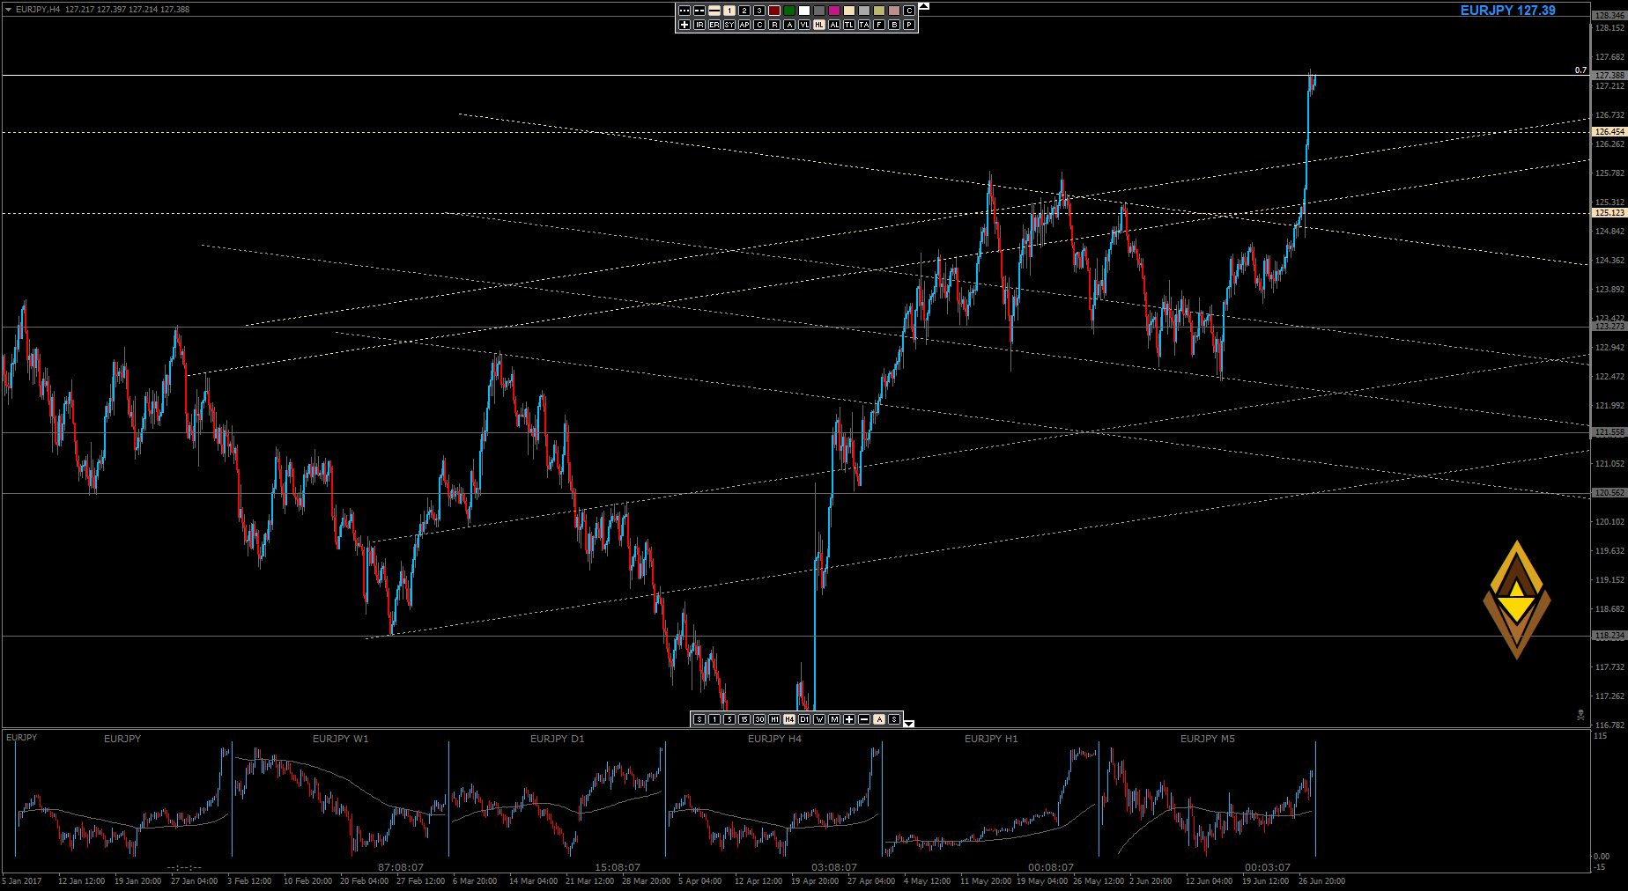Switch chart to the D1 timeframe
Viewport: 1628px width, 891px height.
coord(804,719)
